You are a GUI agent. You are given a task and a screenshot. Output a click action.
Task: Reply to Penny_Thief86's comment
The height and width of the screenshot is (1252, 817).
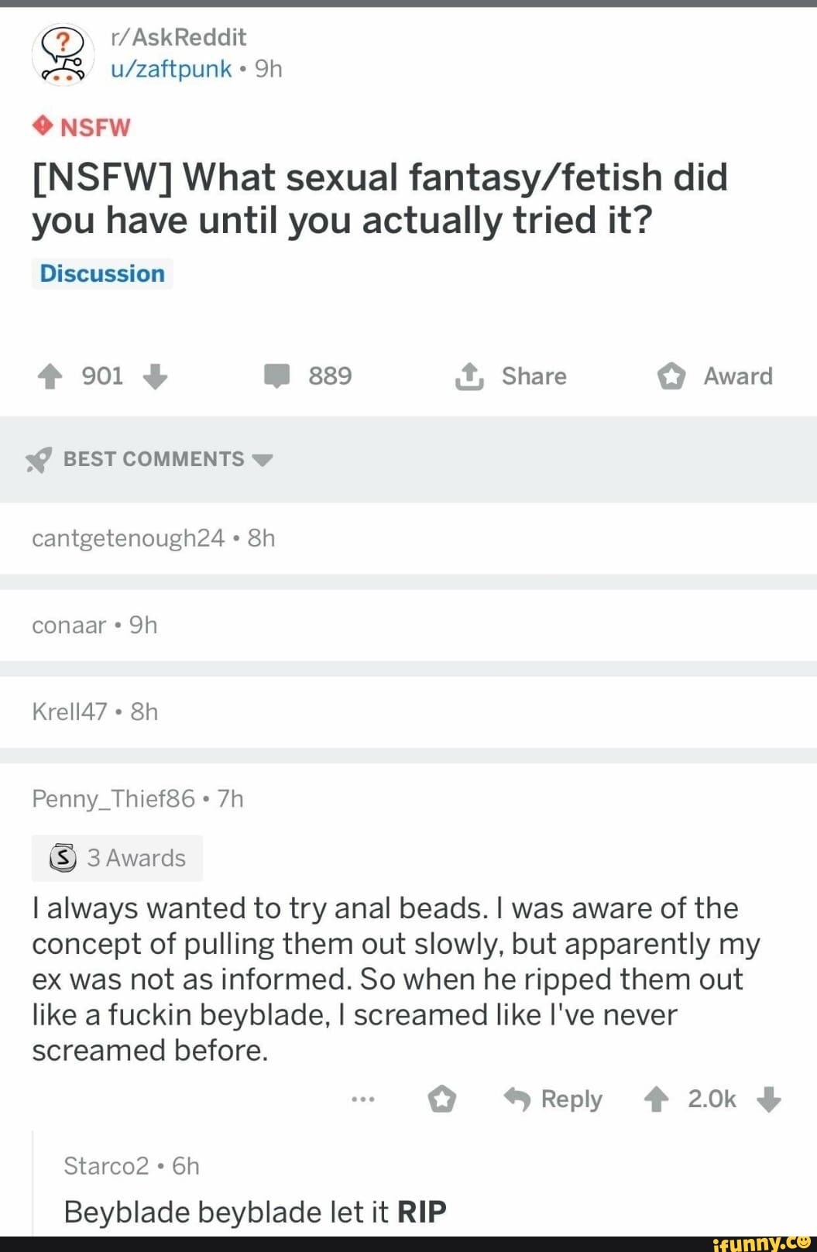pyautogui.click(x=554, y=1099)
